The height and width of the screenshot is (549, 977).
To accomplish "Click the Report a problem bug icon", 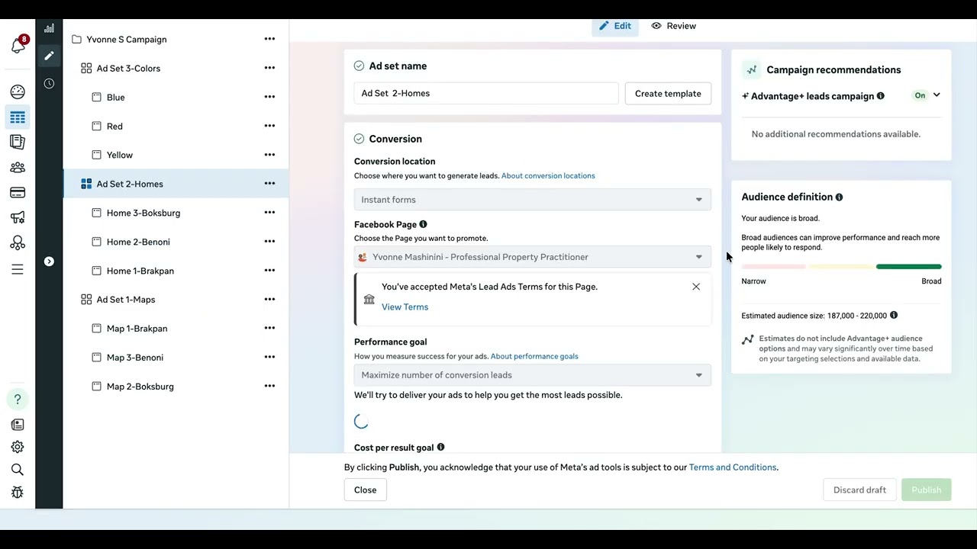I will [18, 493].
